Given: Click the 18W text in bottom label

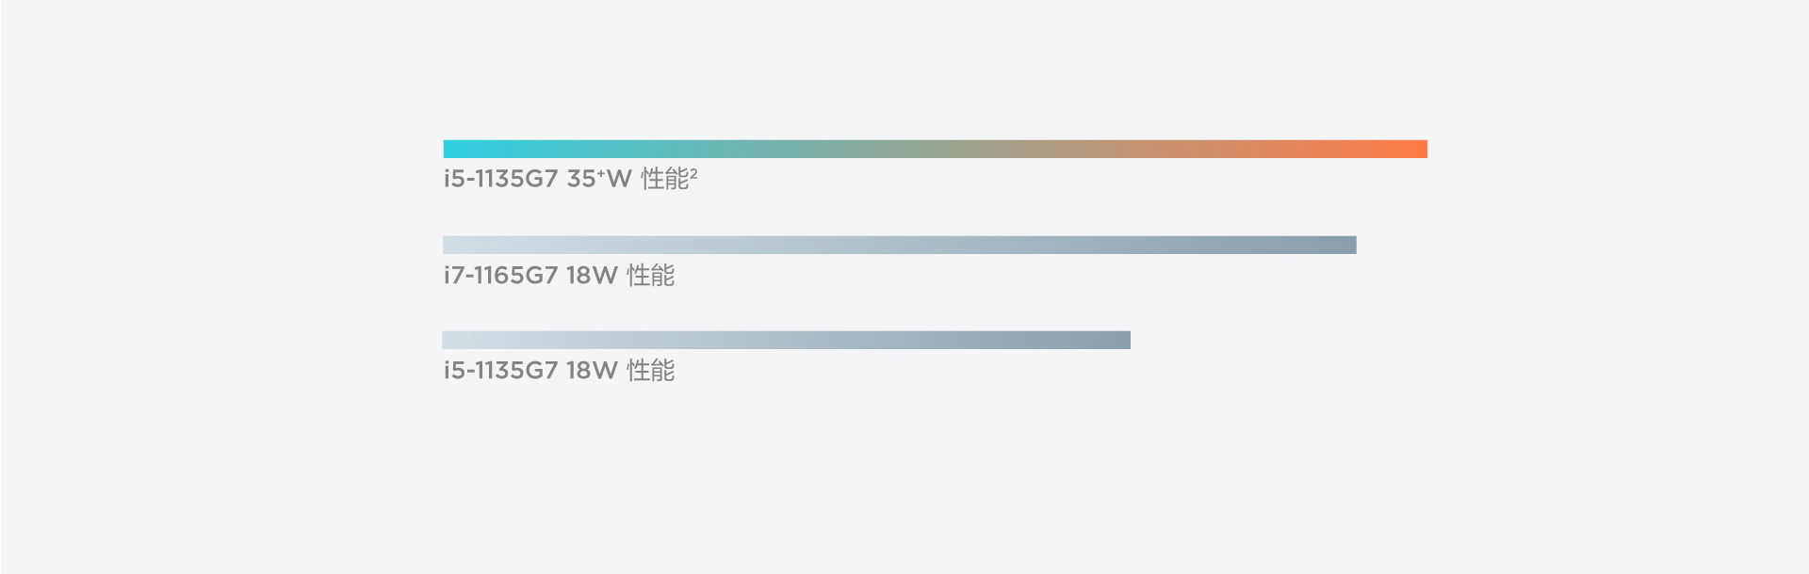Looking at the screenshot, I should tap(592, 371).
